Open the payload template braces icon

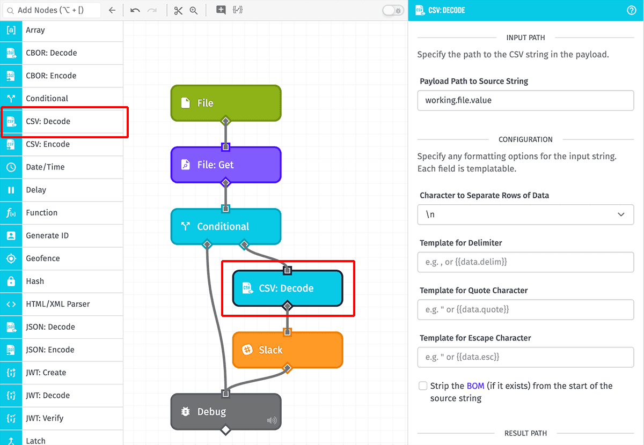(237, 10)
